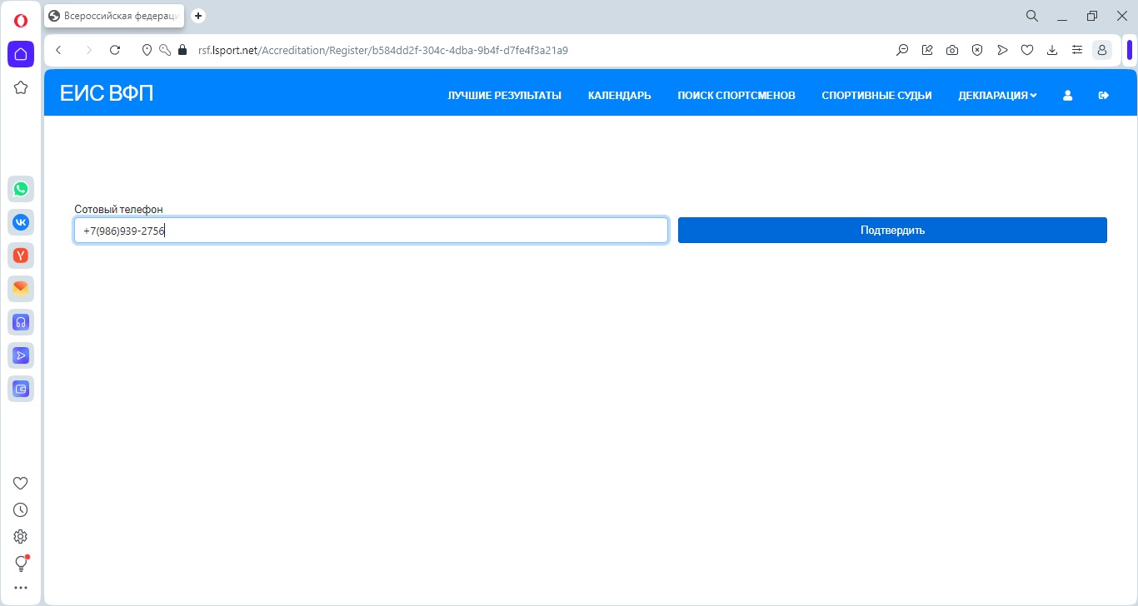Open browsing history clock icon
This screenshot has width=1138, height=606.
point(21,510)
